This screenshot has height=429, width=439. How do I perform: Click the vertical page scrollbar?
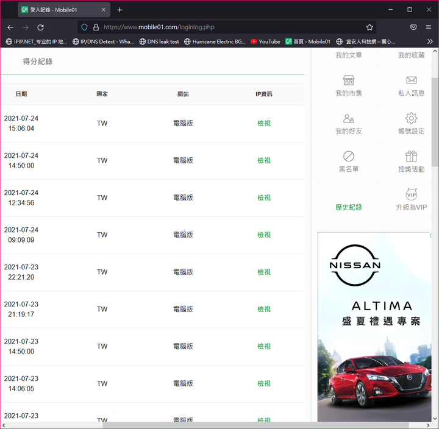coord(435,122)
